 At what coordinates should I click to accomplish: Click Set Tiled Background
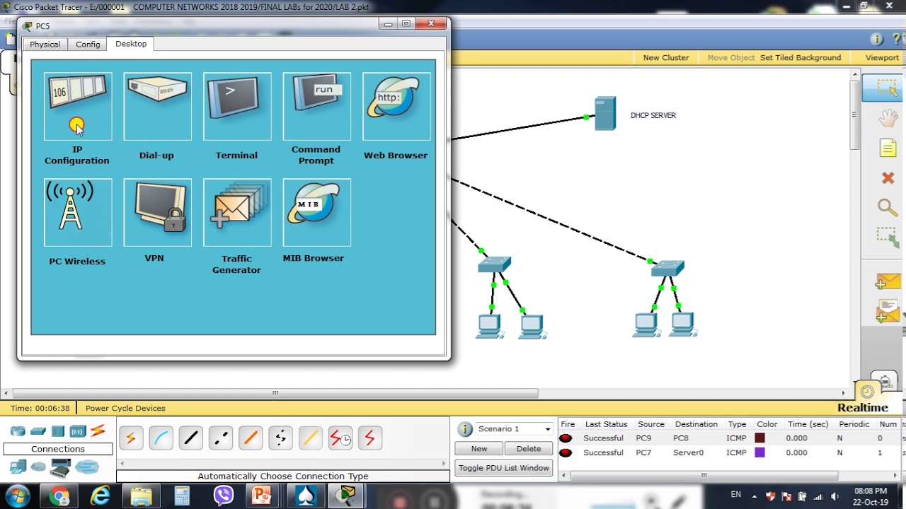(801, 58)
